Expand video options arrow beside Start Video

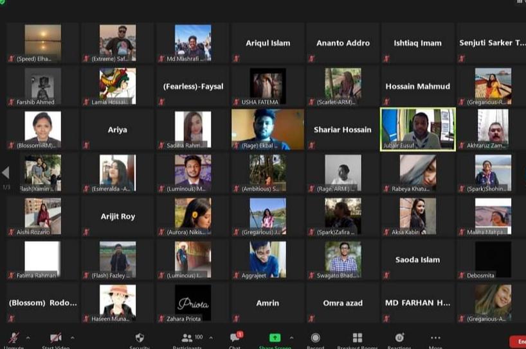72,337
